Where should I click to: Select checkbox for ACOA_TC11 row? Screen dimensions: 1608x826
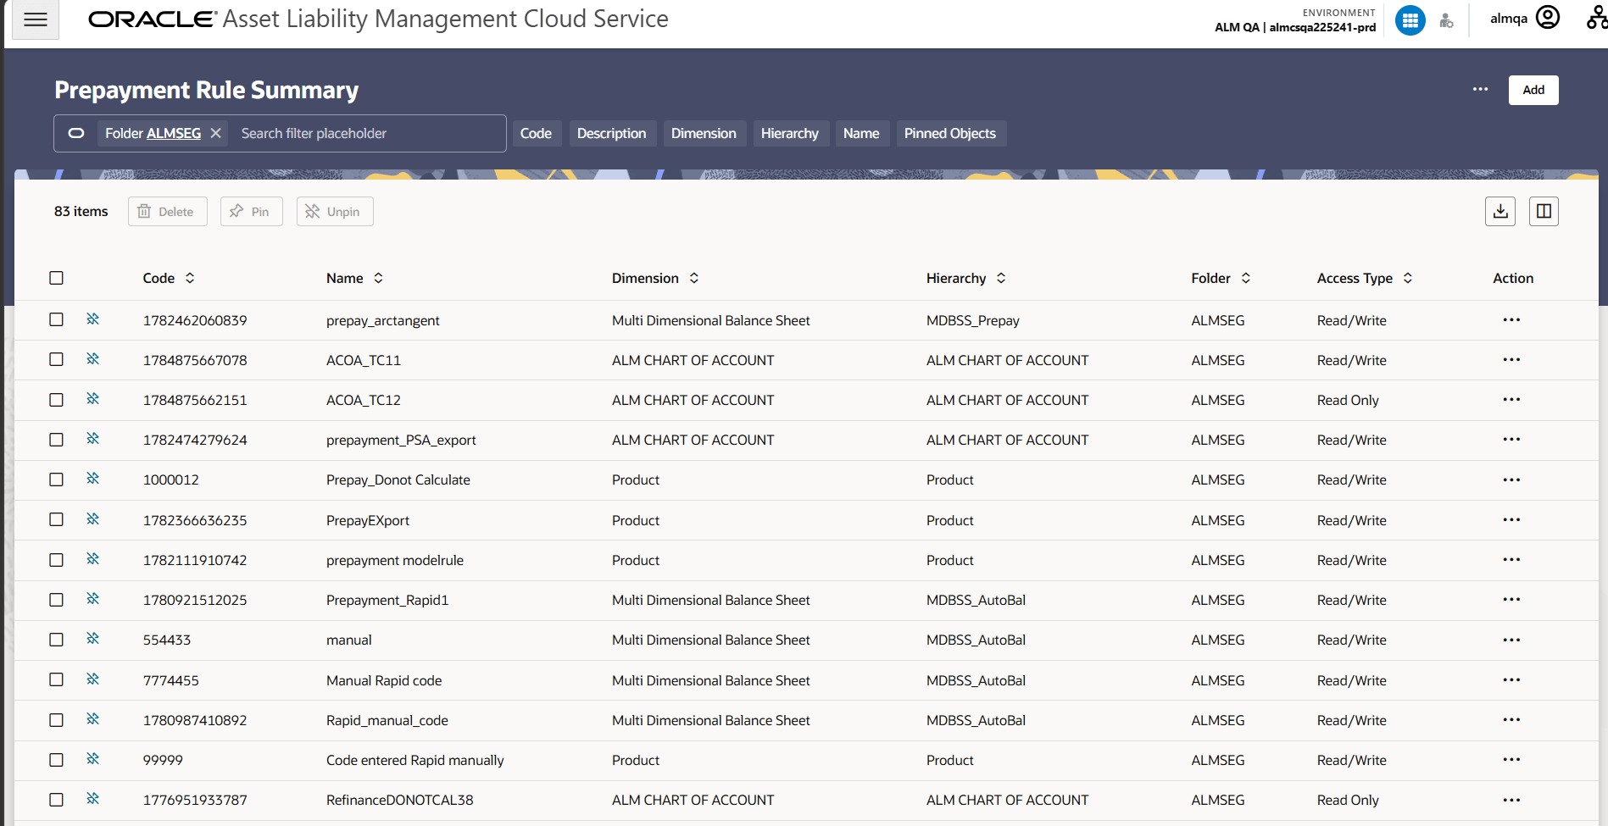pos(57,360)
